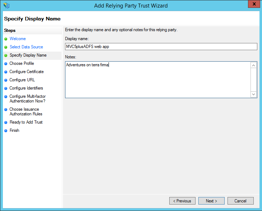Click the Notes label
Image resolution: width=262 pixels, height=211 pixels.
click(x=70, y=57)
